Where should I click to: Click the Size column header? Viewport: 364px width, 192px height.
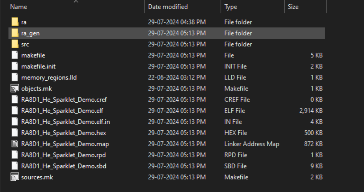click(293, 7)
